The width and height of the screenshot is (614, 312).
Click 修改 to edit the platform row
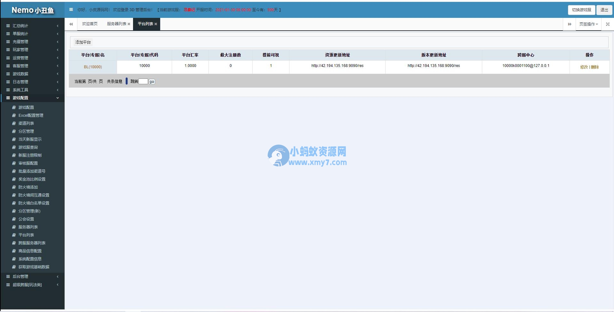click(584, 67)
